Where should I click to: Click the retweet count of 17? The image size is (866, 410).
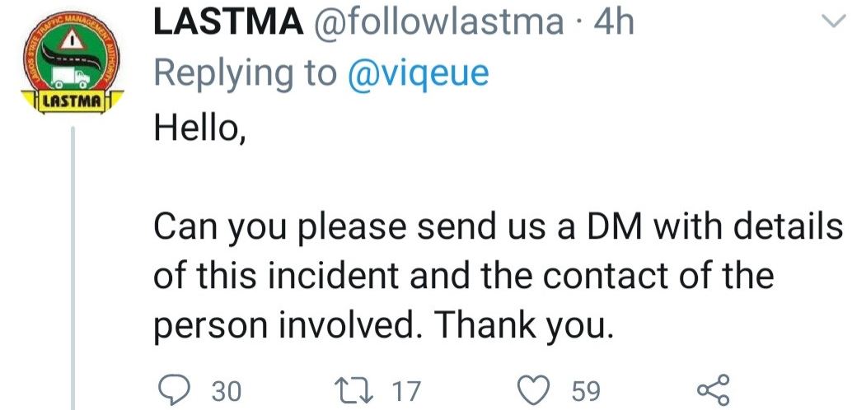click(405, 390)
